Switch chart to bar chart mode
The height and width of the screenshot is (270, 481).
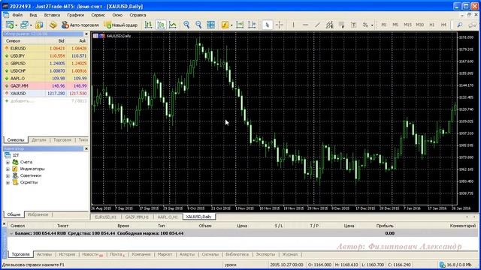(149, 25)
